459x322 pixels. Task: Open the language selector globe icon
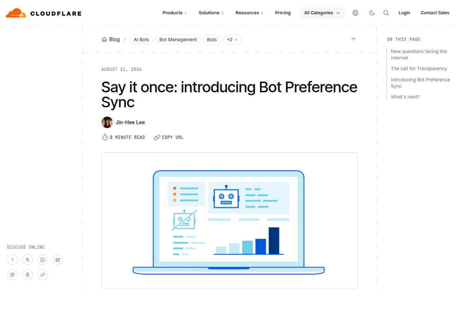[355, 13]
